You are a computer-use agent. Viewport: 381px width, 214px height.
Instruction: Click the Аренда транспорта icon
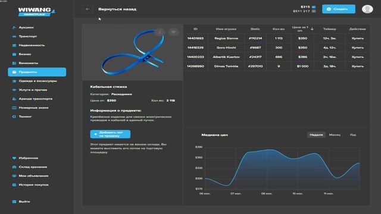coord(14,99)
